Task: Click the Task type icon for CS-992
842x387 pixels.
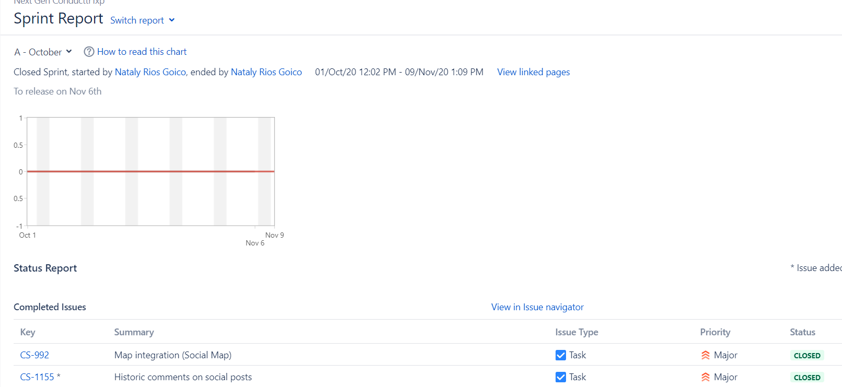Action: pos(561,355)
